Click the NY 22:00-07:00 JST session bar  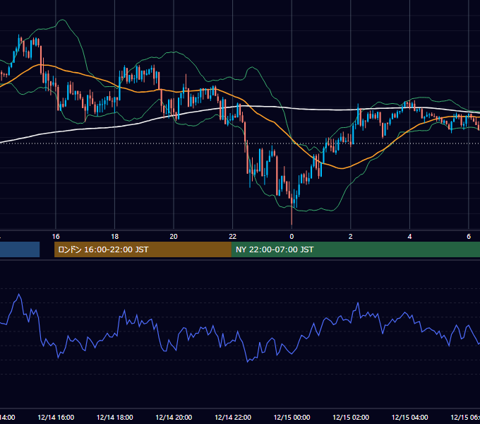tap(355, 249)
